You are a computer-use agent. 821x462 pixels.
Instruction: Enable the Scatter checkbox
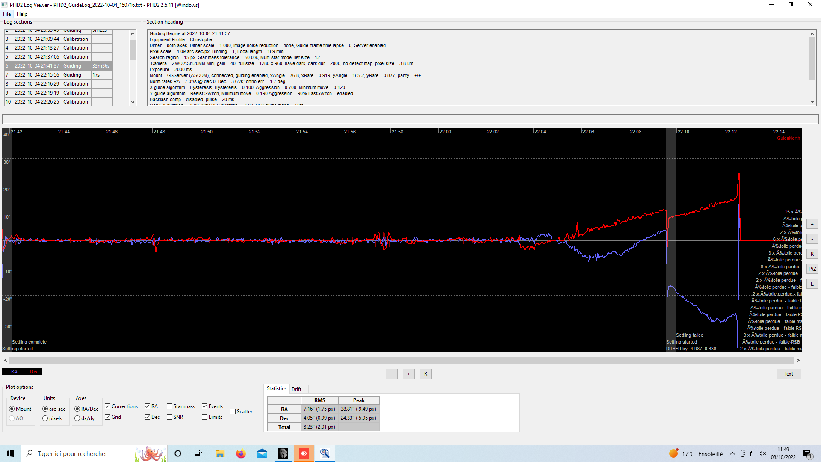coord(233,412)
